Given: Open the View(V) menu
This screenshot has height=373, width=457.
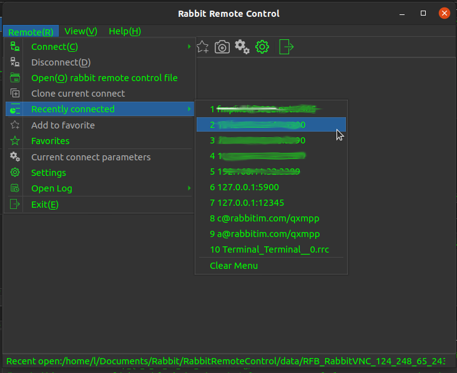Looking at the screenshot, I should tap(81, 31).
